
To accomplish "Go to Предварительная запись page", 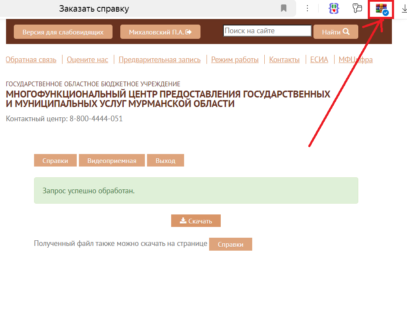I will click(160, 60).
